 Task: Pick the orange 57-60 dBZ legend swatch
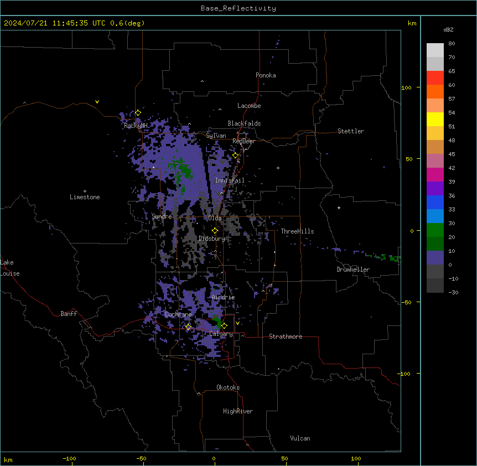(x=435, y=92)
